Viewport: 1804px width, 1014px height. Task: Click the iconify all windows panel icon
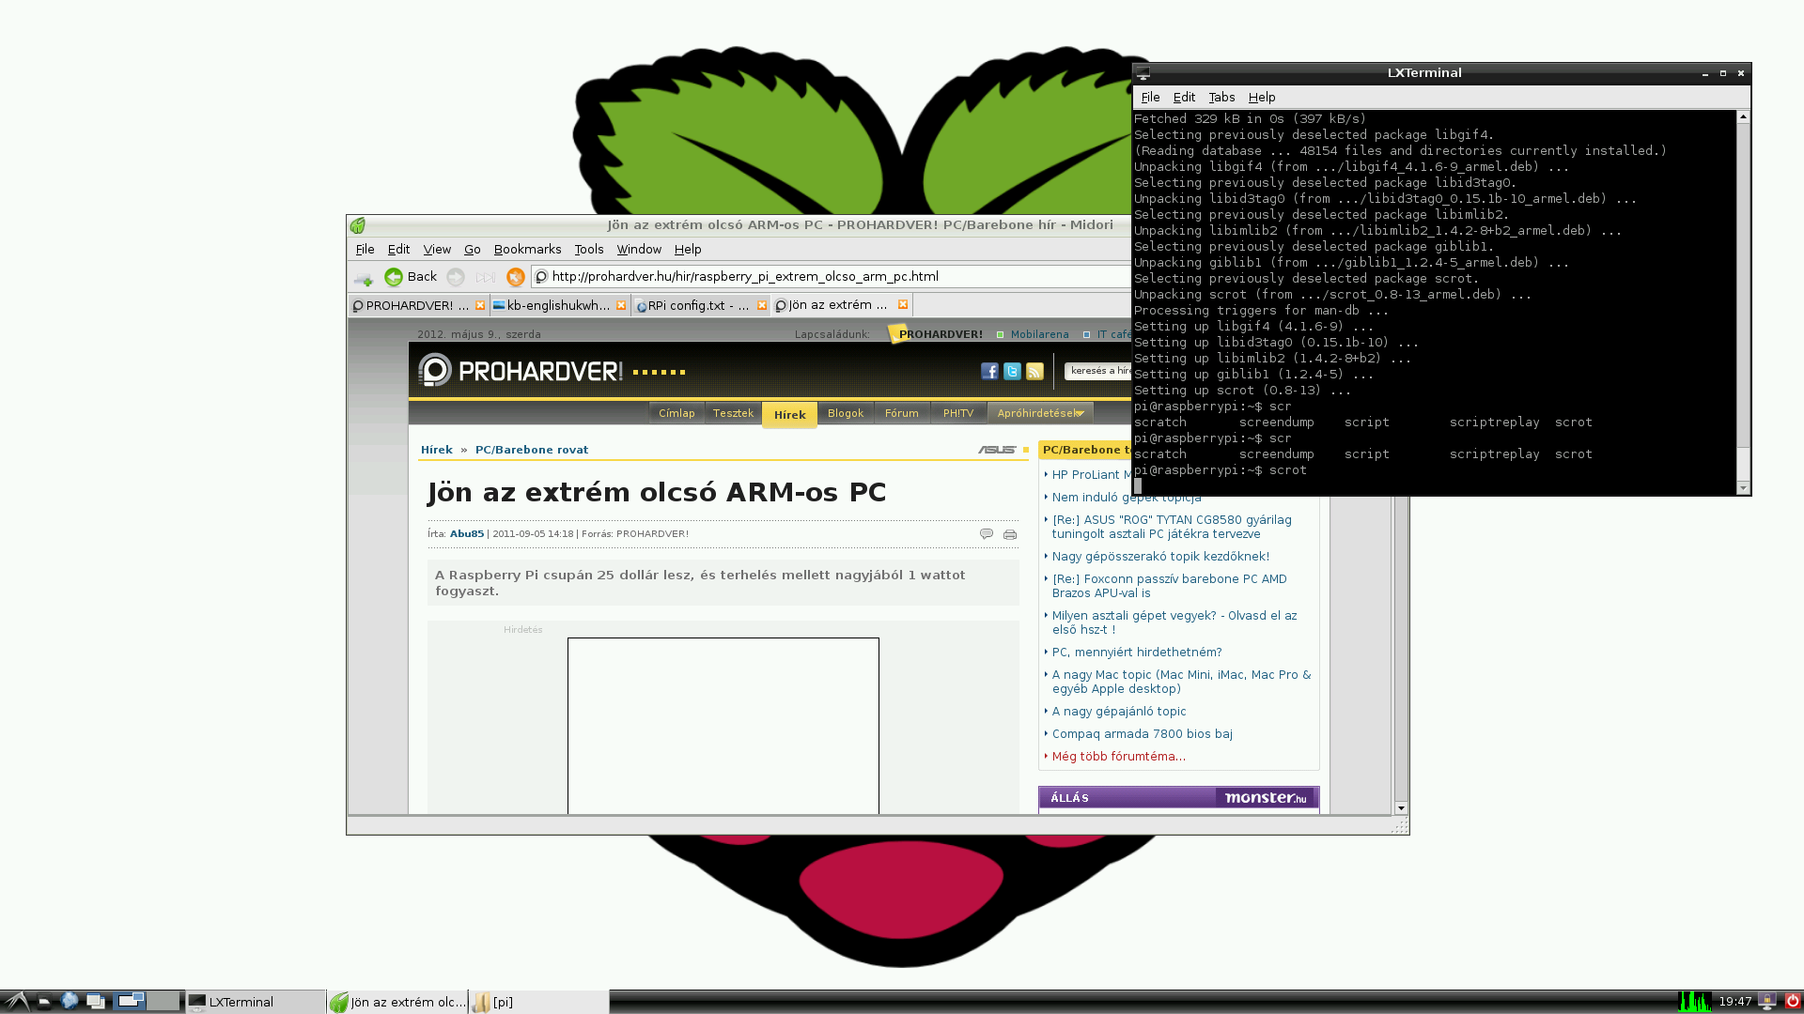95,1002
